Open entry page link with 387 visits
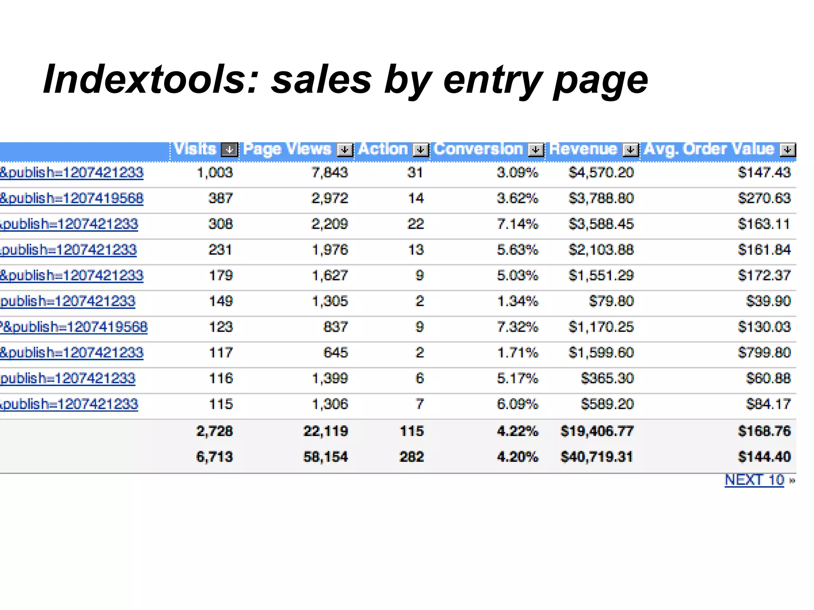Image resolution: width=814 pixels, height=610 pixels. point(72,199)
